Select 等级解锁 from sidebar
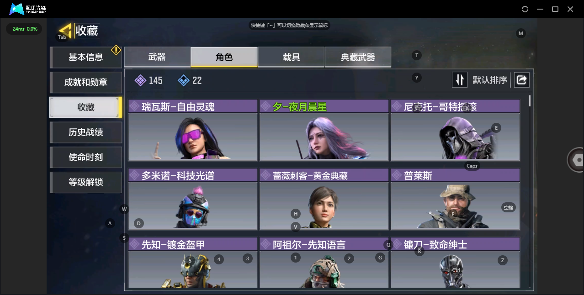 86,182
